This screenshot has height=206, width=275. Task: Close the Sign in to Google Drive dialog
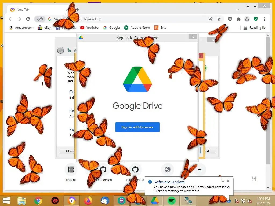coord(193,36)
